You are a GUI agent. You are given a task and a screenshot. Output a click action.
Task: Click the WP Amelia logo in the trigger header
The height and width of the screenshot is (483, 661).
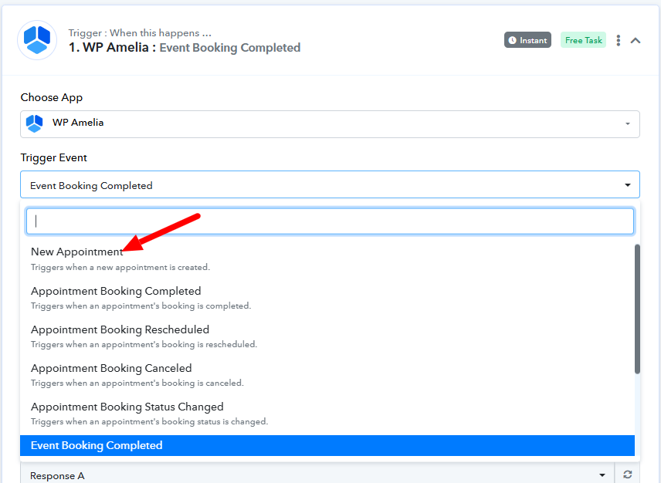[x=37, y=40]
